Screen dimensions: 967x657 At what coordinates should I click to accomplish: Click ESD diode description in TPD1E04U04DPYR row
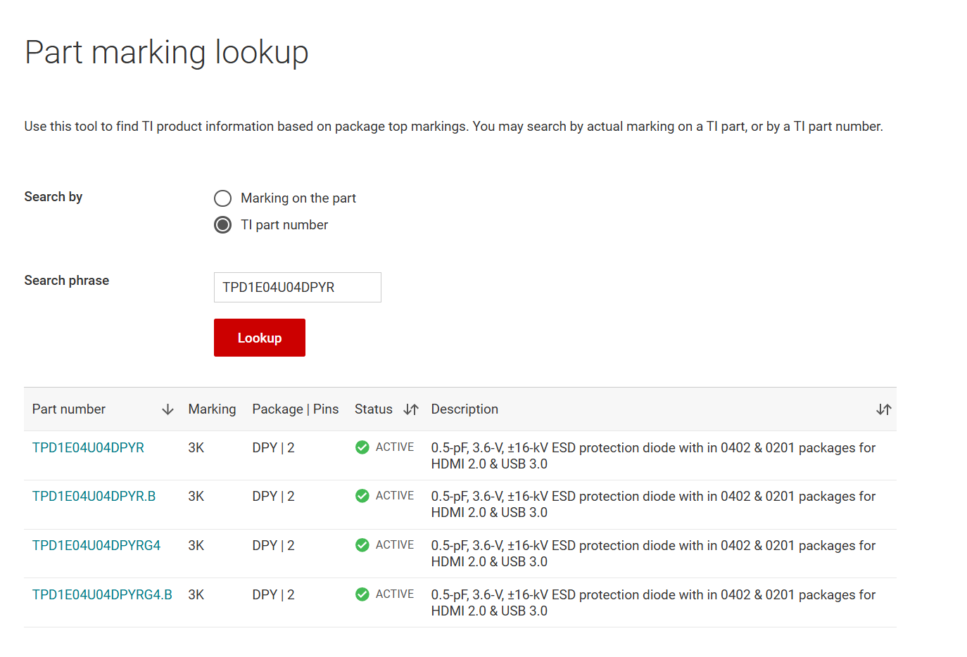(653, 456)
